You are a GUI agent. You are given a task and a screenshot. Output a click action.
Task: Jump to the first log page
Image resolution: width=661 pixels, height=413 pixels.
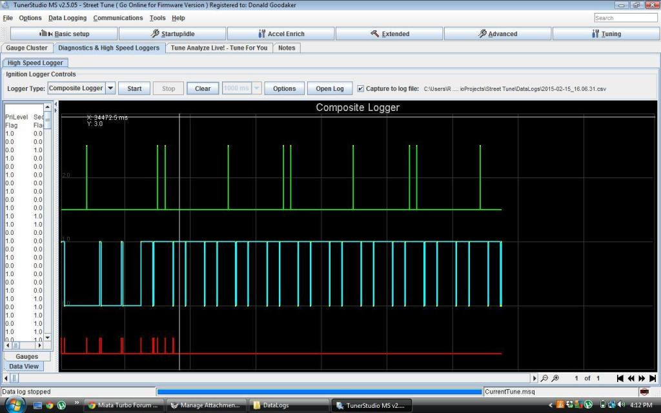tap(620, 378)
